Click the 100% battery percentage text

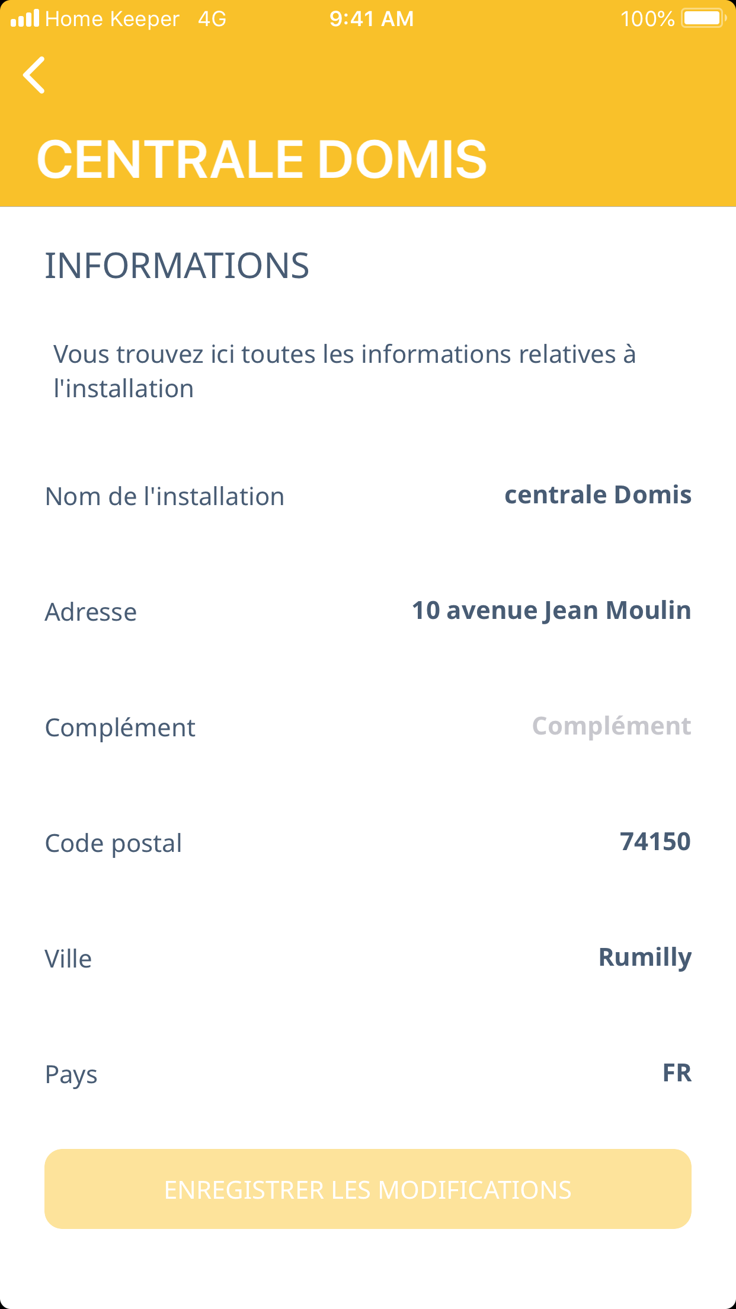coord(647,19)
